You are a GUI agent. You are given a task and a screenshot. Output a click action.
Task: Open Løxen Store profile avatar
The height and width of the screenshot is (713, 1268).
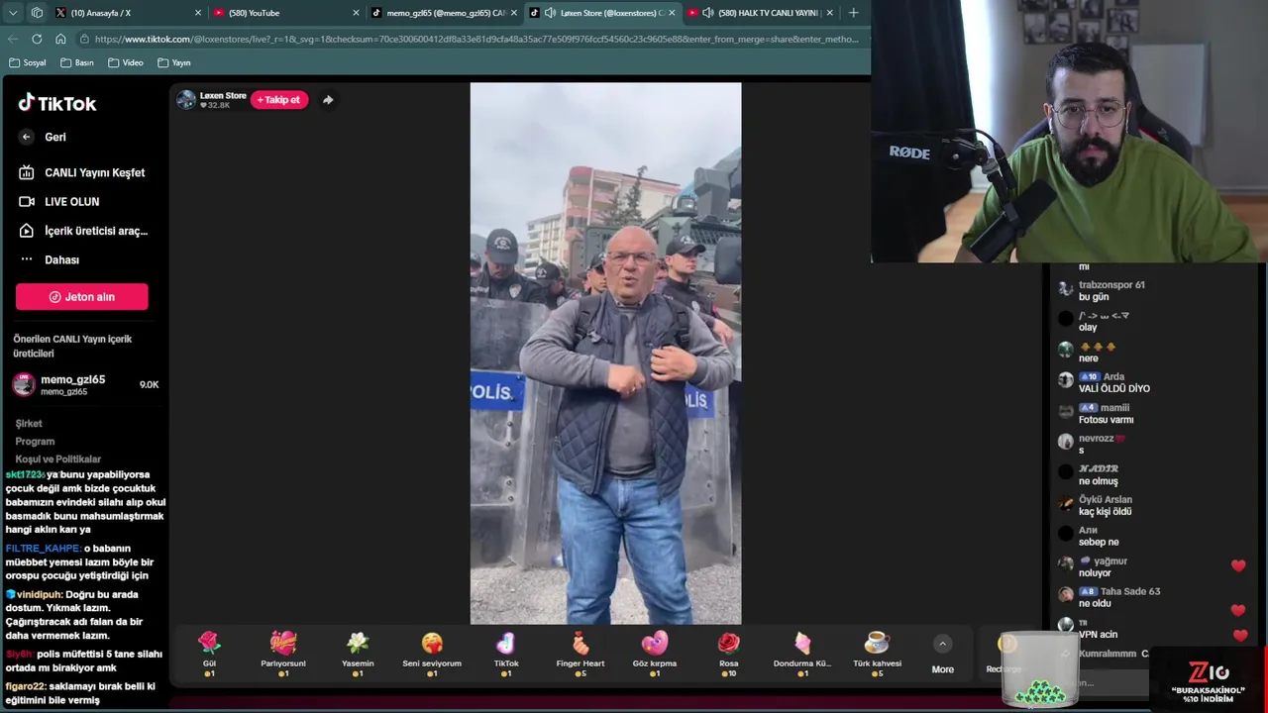(185, 99)
